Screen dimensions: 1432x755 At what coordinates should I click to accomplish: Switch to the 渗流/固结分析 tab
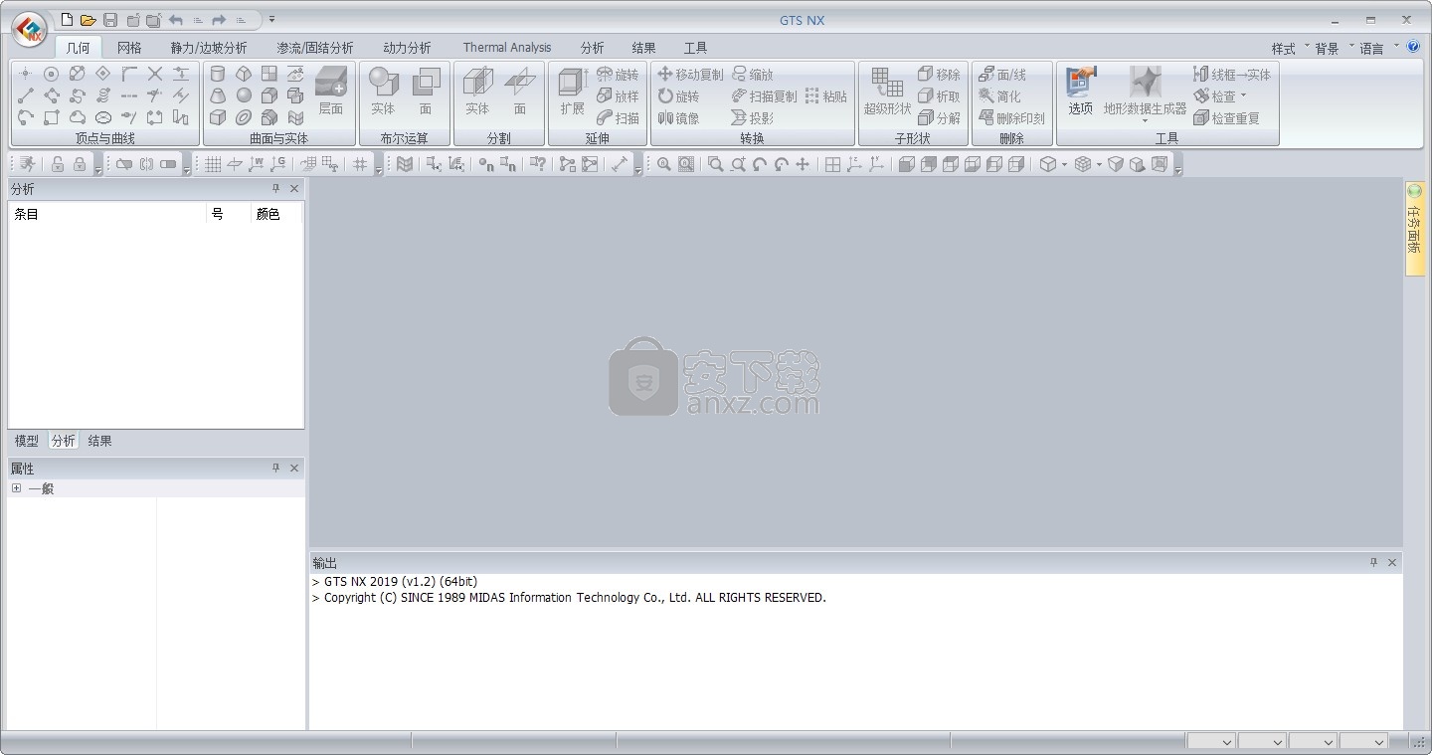(315, 48)
